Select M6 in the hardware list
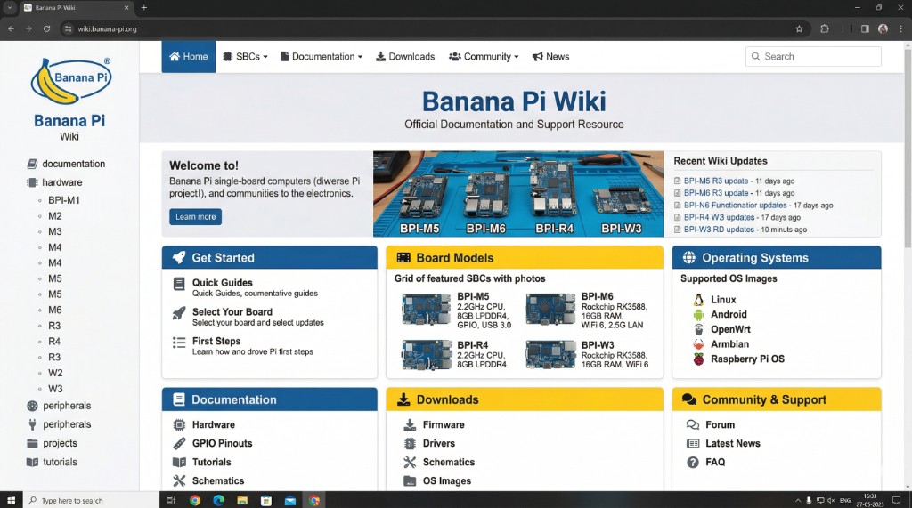912x508 pixels. (x=54, y=310)
